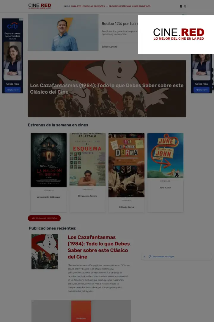Click the CINE.RED logo in the top-left header

pyautogui.click(x=40, y=6)
